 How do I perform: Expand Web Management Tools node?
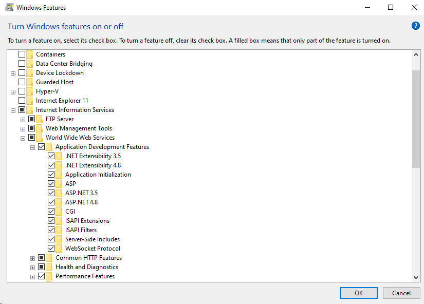(x=23, y=129)
